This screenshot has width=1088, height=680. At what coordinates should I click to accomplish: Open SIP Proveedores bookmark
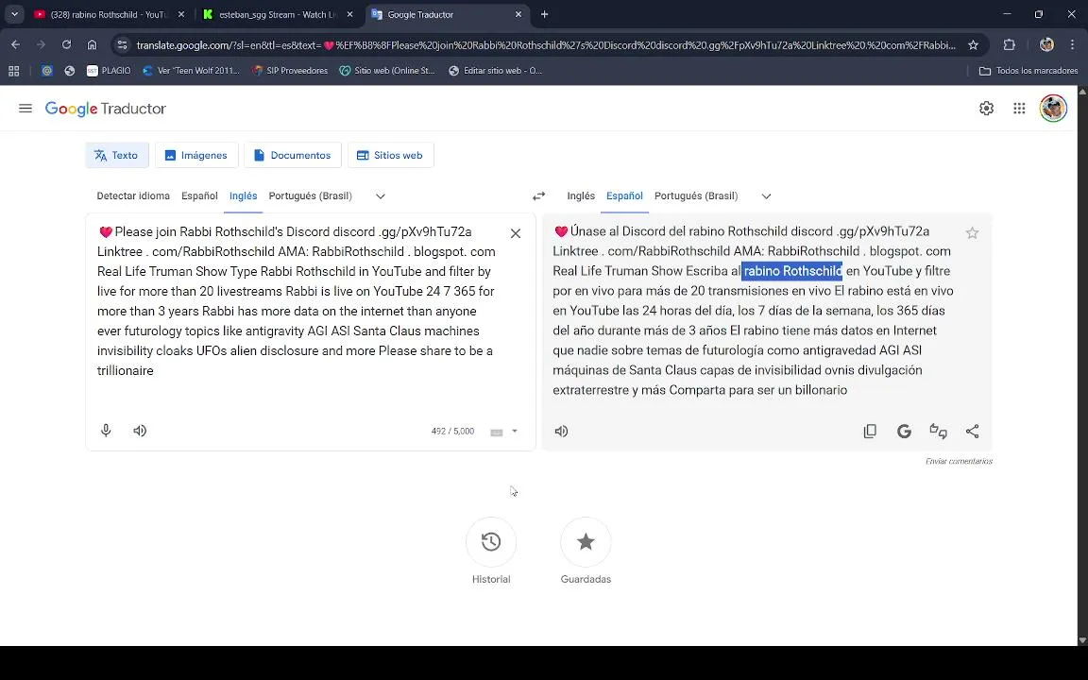click(289, 71)
